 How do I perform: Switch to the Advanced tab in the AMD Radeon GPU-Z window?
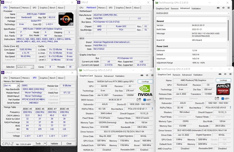click(187, 75)
